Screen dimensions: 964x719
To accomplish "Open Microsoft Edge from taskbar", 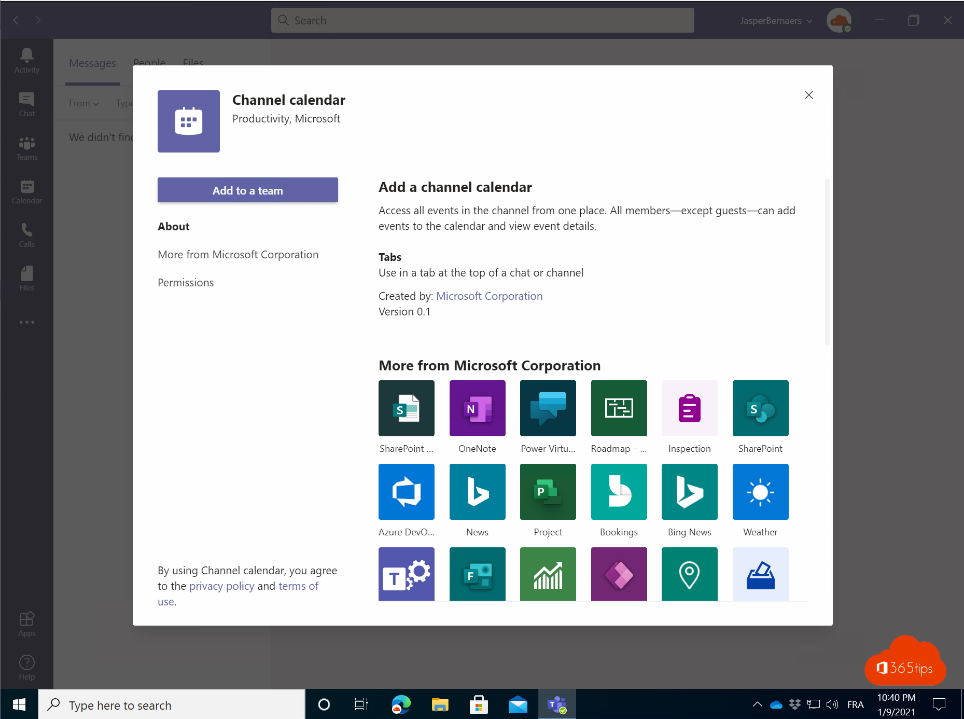I will click(x=401, y=704).
